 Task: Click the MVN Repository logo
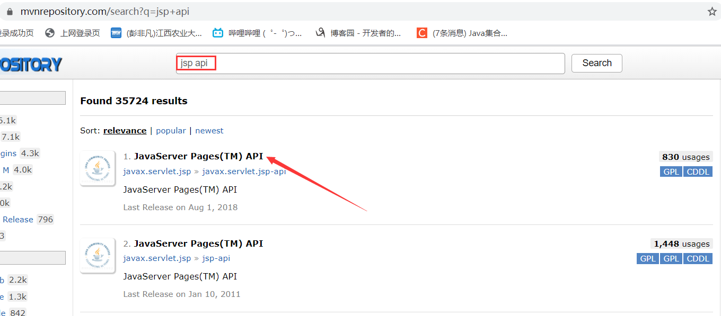31,65
